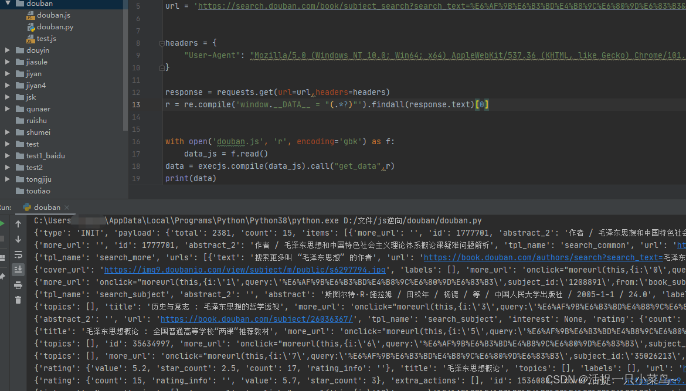Click the Pin Tab icon
Image resolution: width=686 pixels, height=391 pixels.
tap(2, 276)
